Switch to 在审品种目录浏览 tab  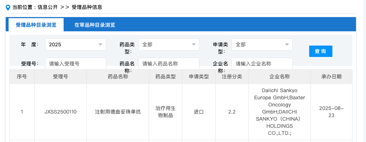tap(94, 25)
